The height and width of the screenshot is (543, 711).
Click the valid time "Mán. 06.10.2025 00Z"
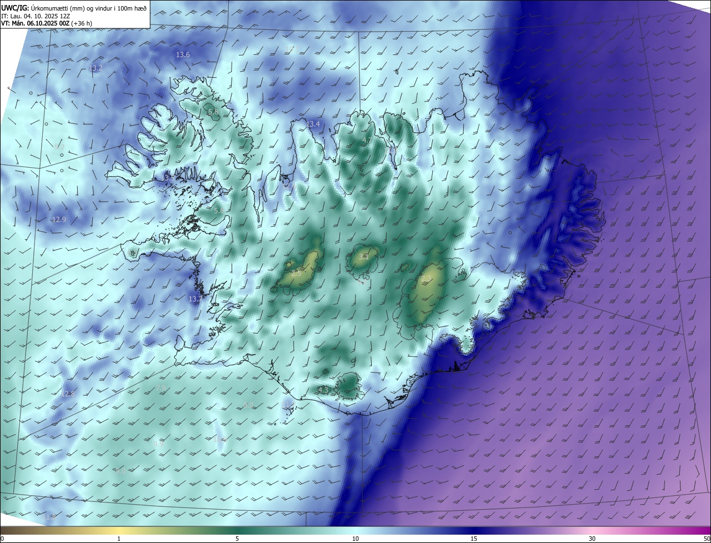[40, 23]
